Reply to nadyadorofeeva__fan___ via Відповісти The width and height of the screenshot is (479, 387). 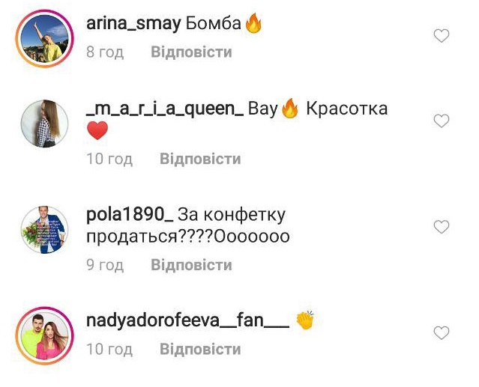point(200,349)
